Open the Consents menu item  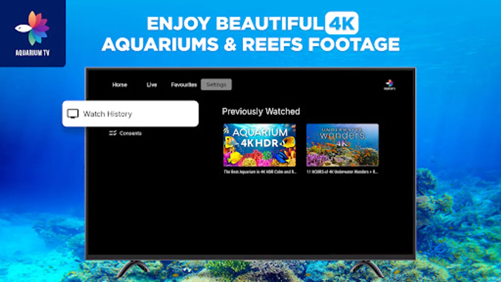125,133
